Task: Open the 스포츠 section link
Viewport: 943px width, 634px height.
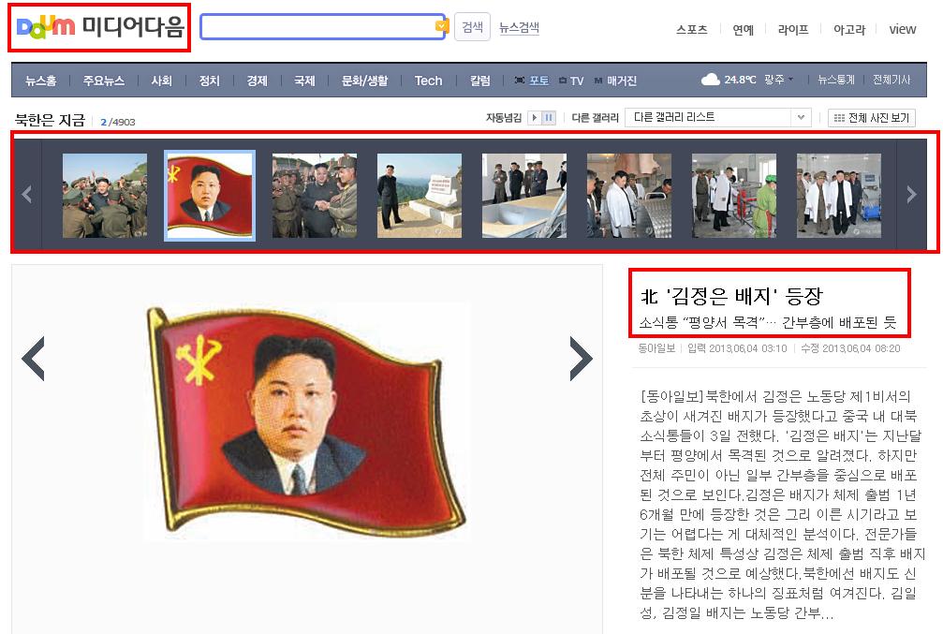Action: point(692,29)
